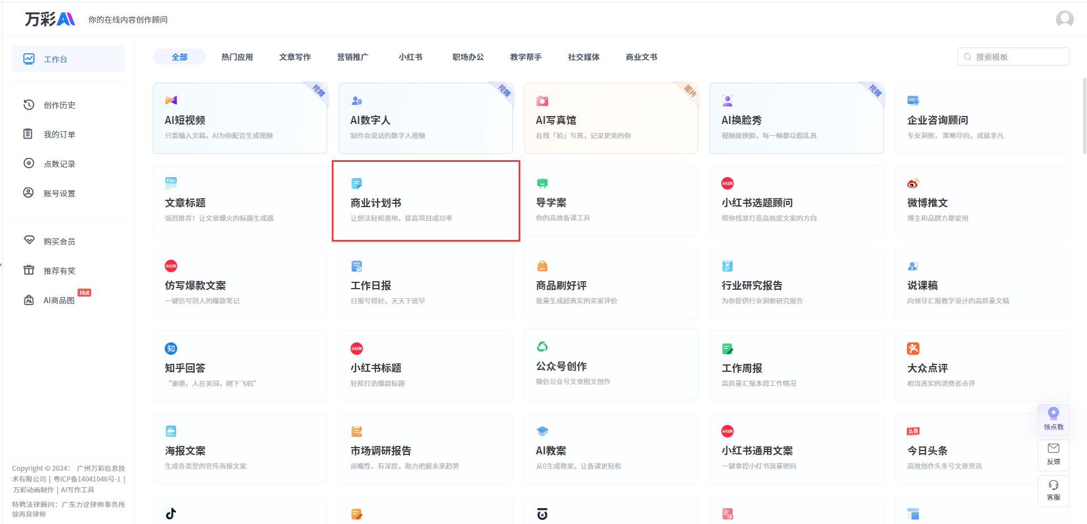Follow the AI写作工具 footer link
Screen dimensions: 1087x524
(78, 490)
